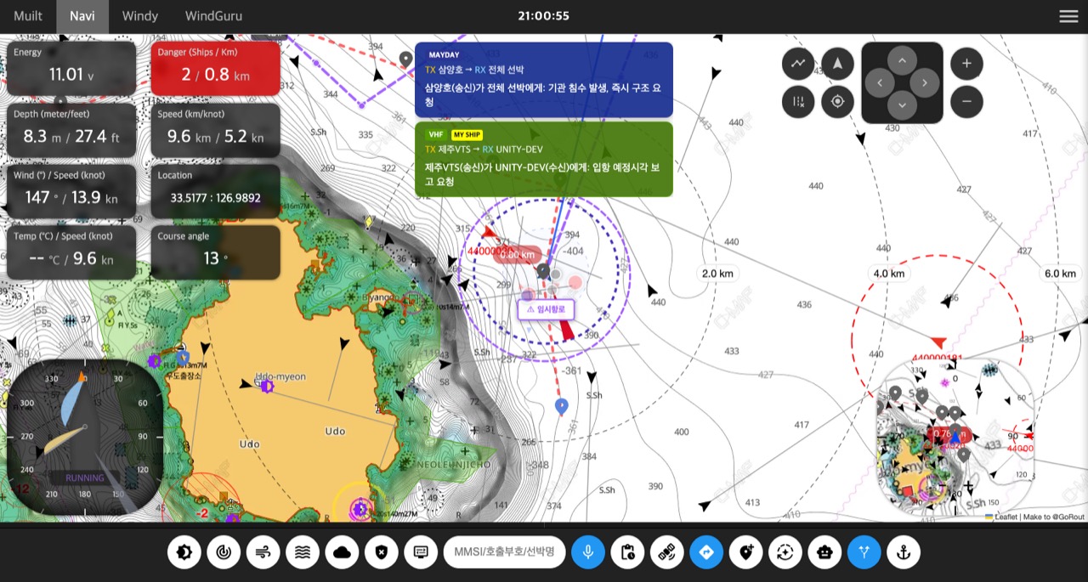
Task: Toggle the blue fork/split route button
Action: pyautogui.click(x=864, y=552)
